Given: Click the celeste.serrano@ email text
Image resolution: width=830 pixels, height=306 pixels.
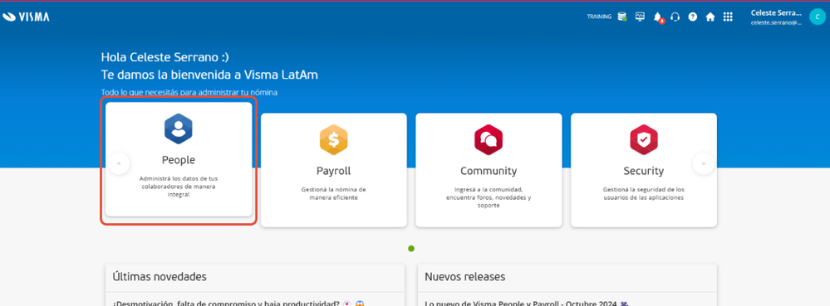Looking at the screenshot, I should (x=775, y=22).
